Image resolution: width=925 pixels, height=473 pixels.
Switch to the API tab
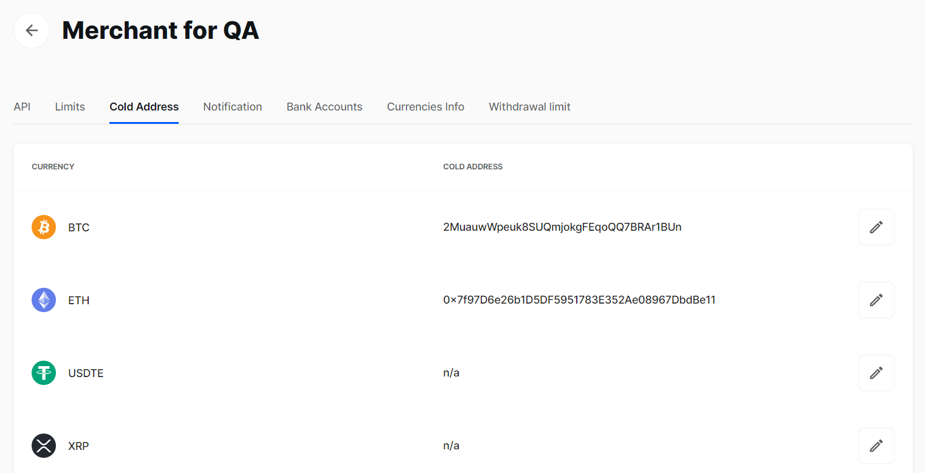[22, 107]
